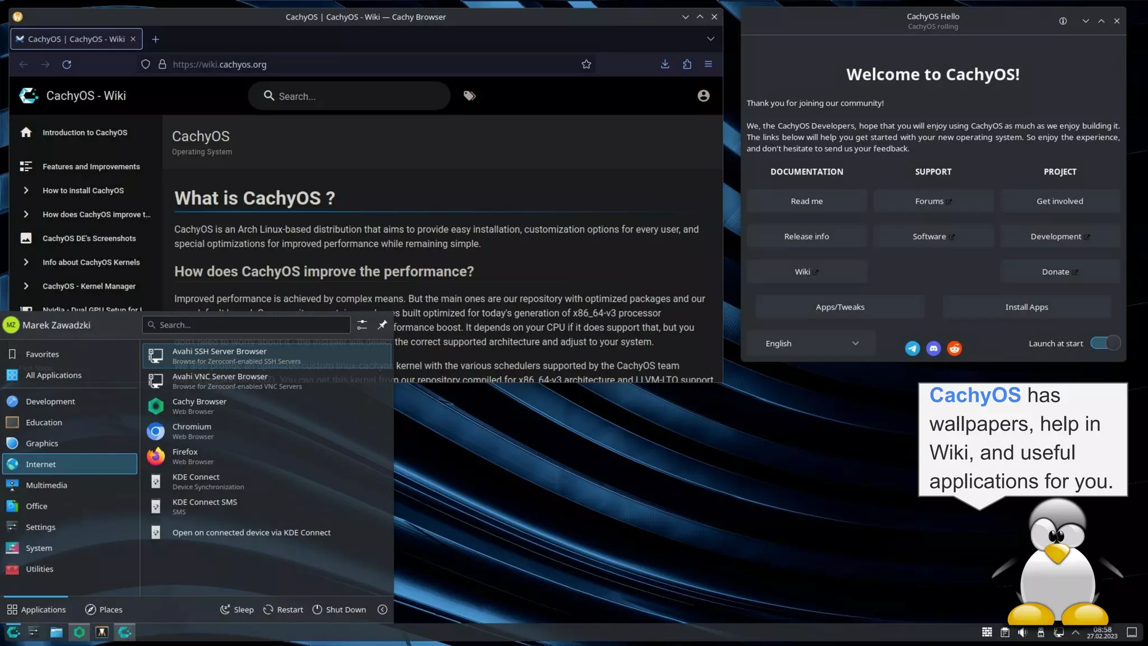Expand the How to install CachyOS section
Image resolution: width=1148 pixels, height=646 pixels.
pos(26,191)
